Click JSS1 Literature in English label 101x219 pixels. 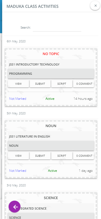(x=30, y=136)
